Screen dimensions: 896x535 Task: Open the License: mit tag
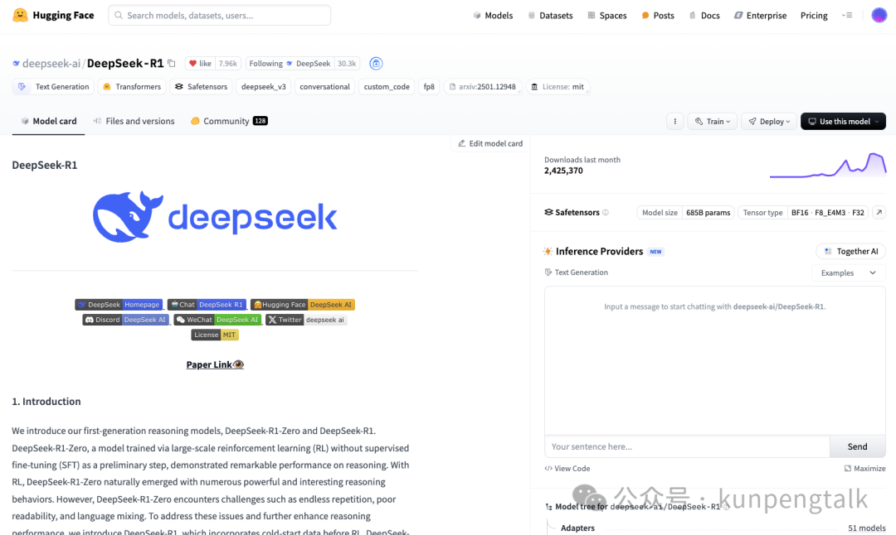[558, 87]
